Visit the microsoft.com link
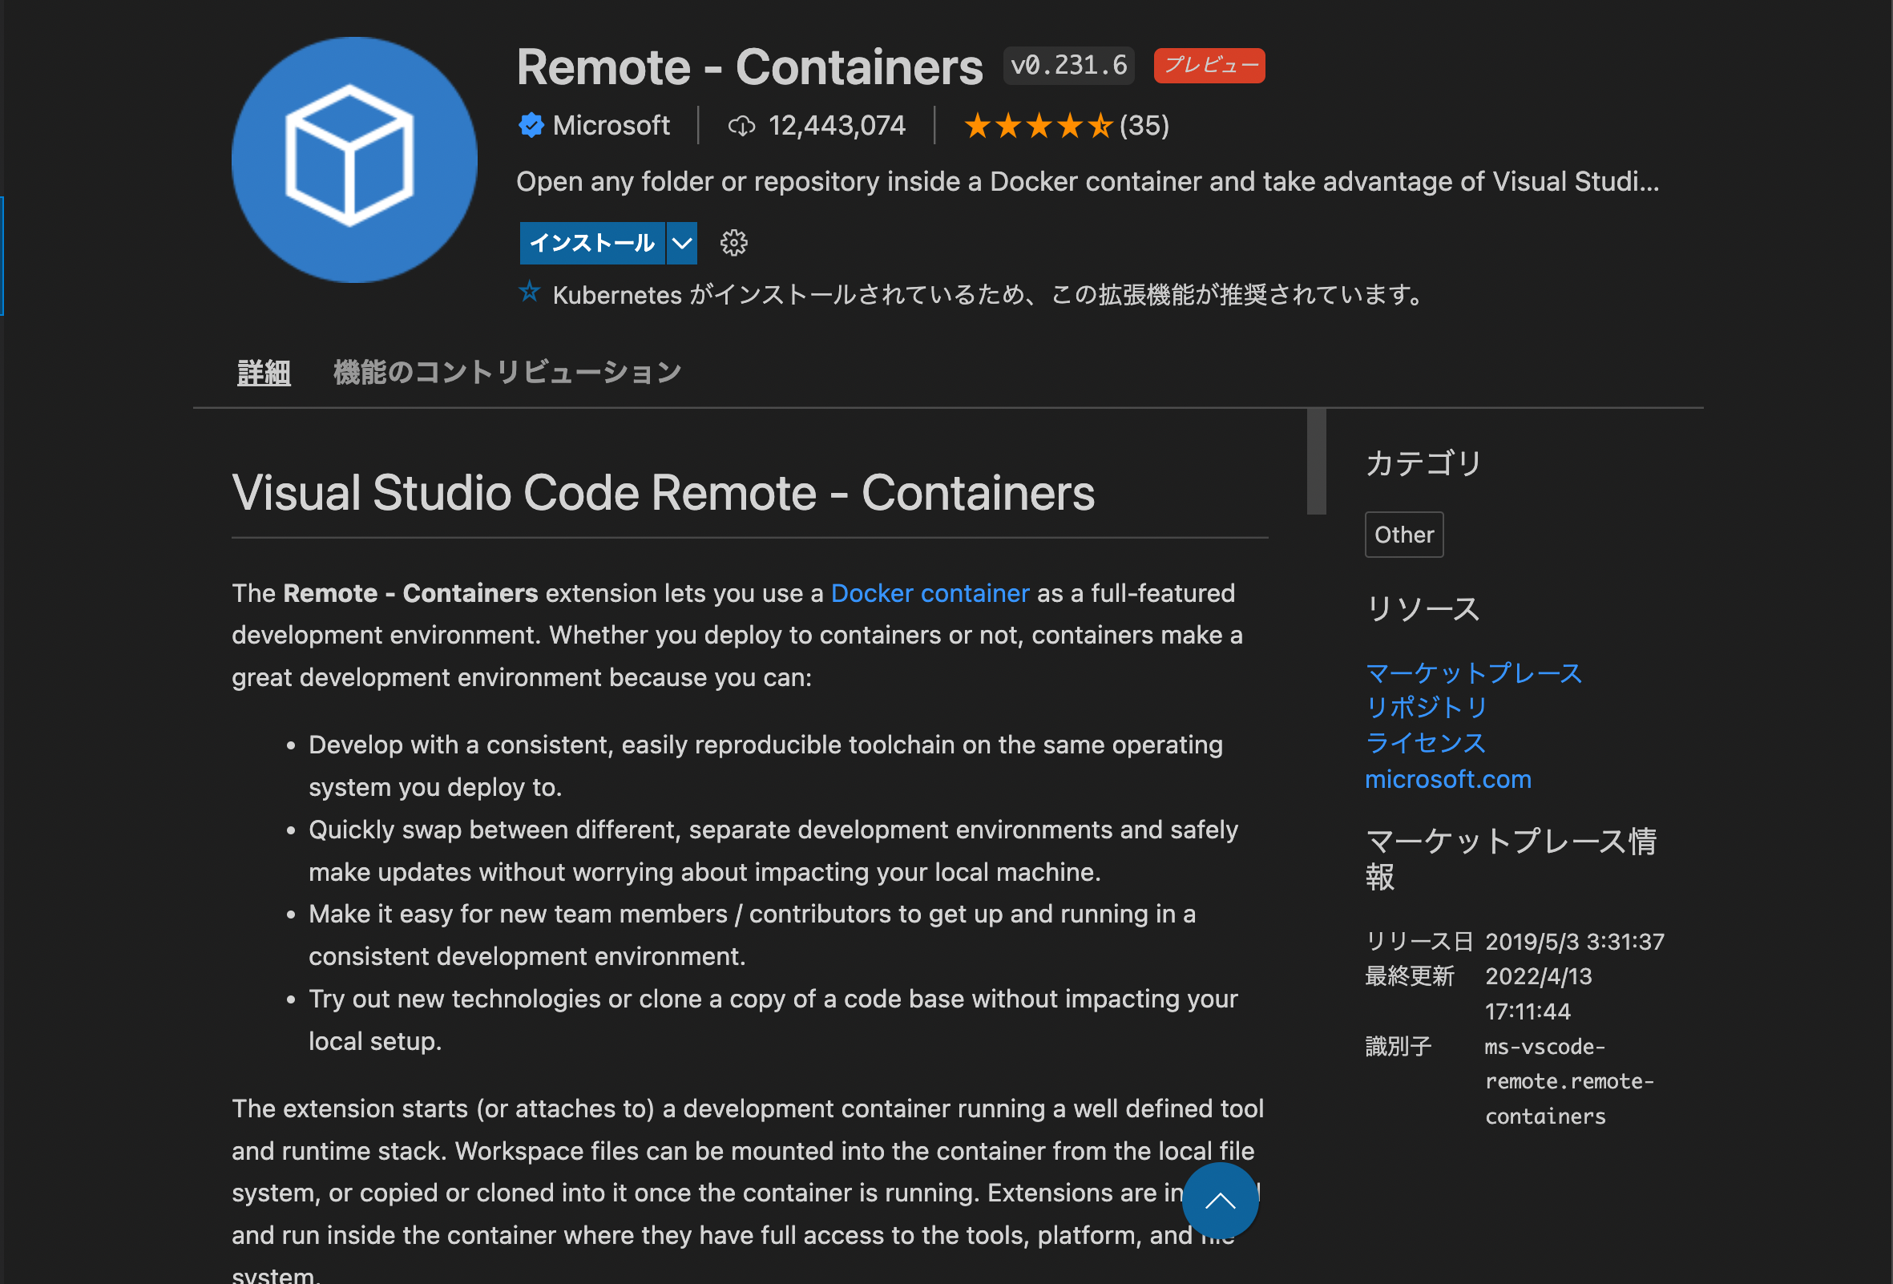 tap(1447, 779)
